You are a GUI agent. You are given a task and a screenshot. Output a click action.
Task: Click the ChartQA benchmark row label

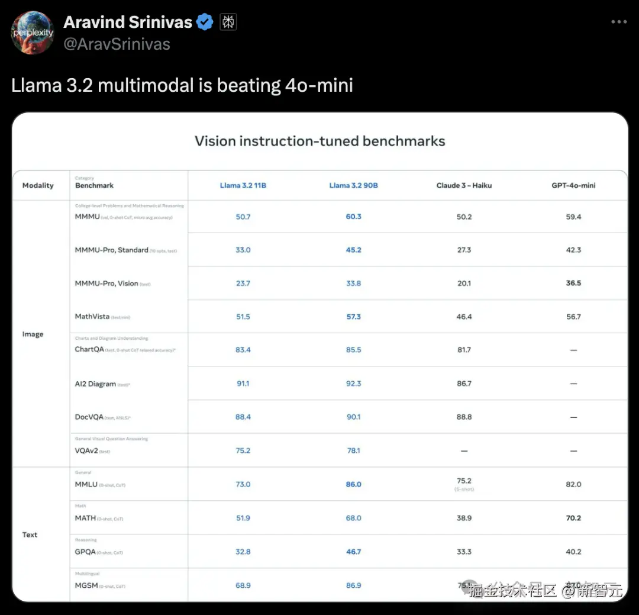(x=89, y=350)
